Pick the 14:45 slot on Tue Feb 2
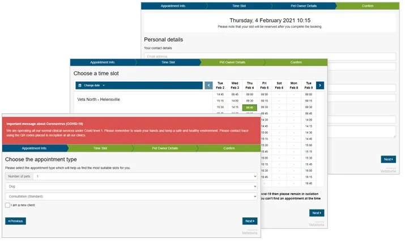 220,95
